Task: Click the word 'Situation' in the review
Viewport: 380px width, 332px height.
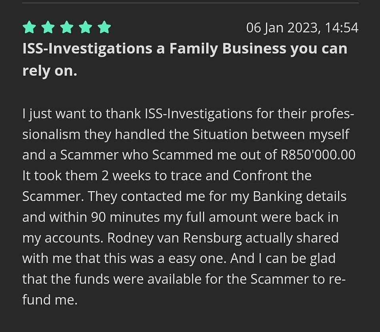Action: coord(220,134)
